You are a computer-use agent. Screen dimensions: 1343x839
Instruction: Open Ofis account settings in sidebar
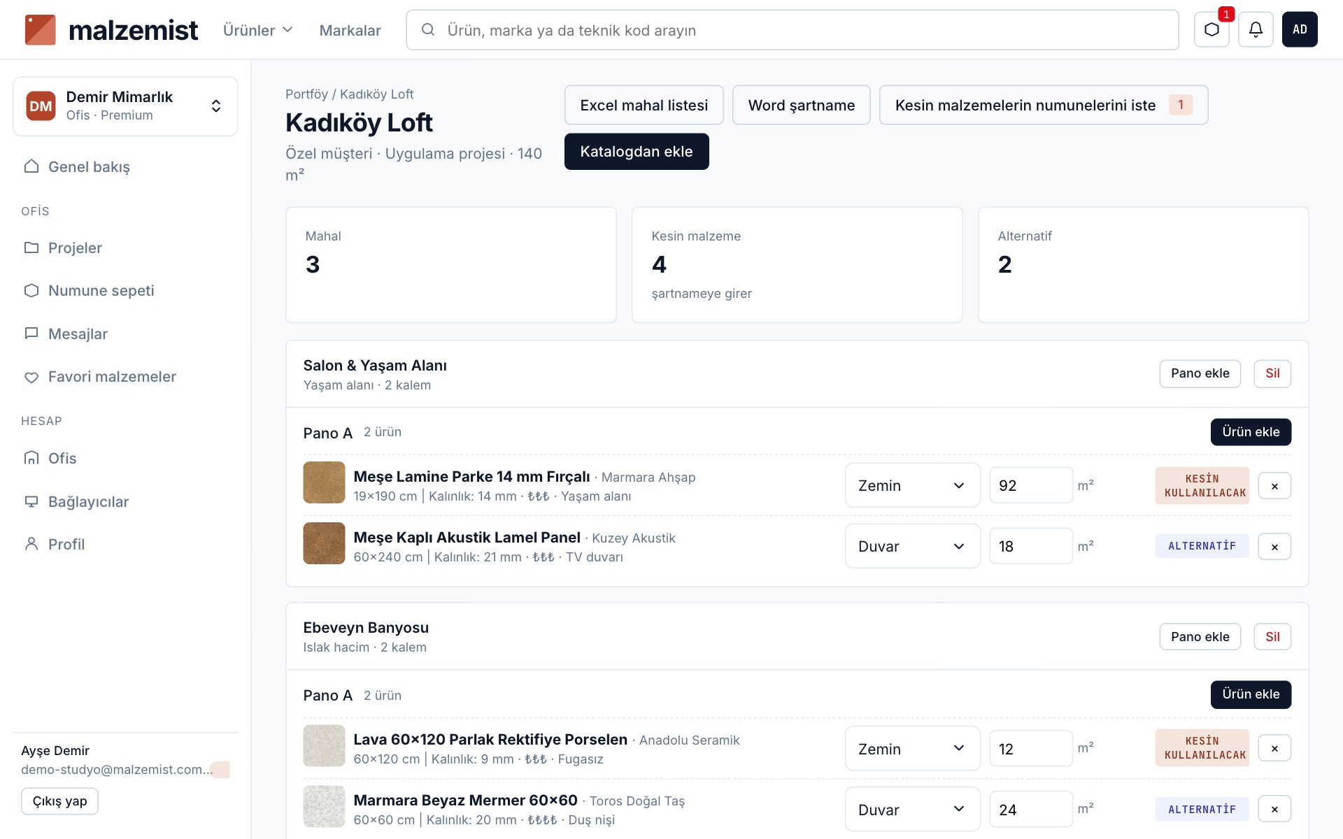click(x=125, y=458)
